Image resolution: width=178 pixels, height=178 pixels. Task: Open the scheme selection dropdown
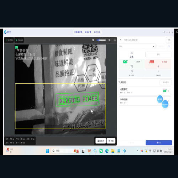pyautogui.click(x=137, y=46)
